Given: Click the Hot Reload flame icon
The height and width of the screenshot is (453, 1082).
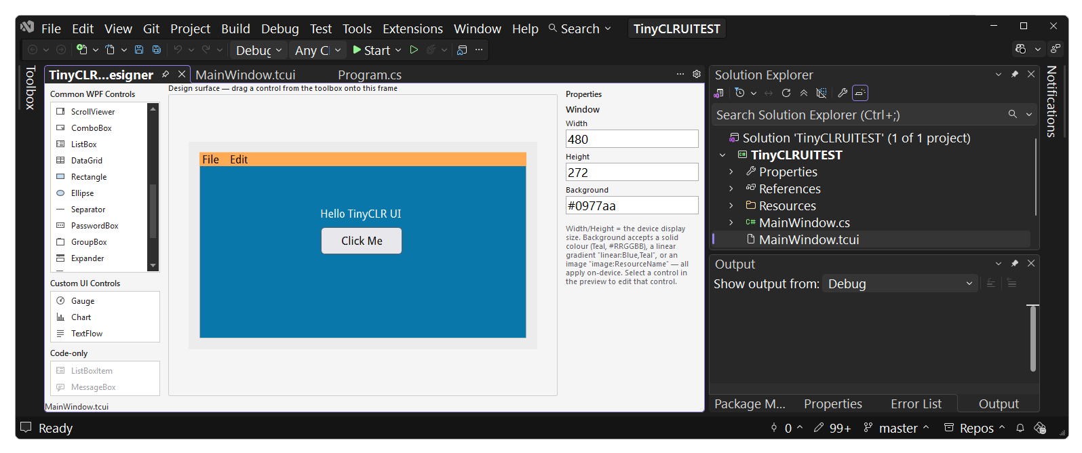Looking at the screenshot, I should click(x=431, y=50).
